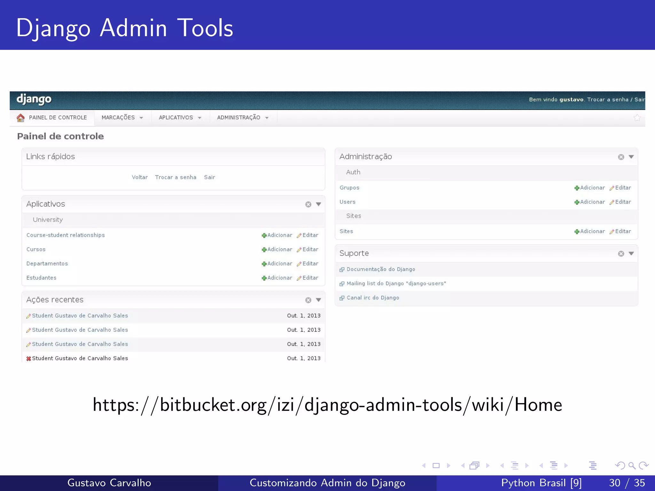The width and height of the screenshot is (655, 491).
Task: Open the Departamentos model link
Action: pyautogui.click(x=47, y=263)
